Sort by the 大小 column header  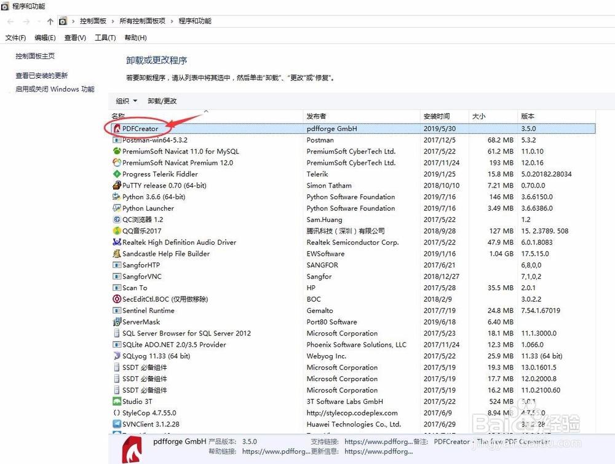pos(493,116)
